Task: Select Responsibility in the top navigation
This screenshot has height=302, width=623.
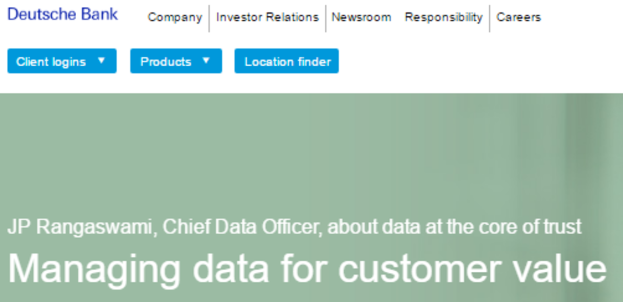Action: tap(443, 17)
